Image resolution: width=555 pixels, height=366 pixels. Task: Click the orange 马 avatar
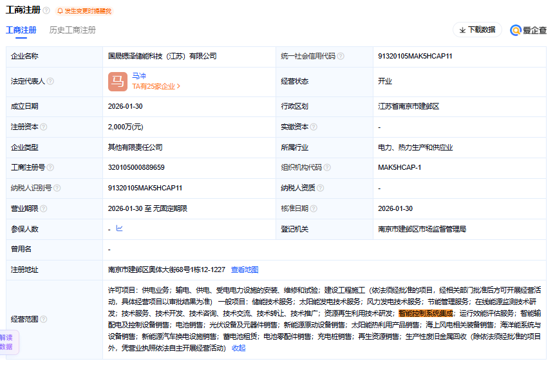[x=118, y=82]
